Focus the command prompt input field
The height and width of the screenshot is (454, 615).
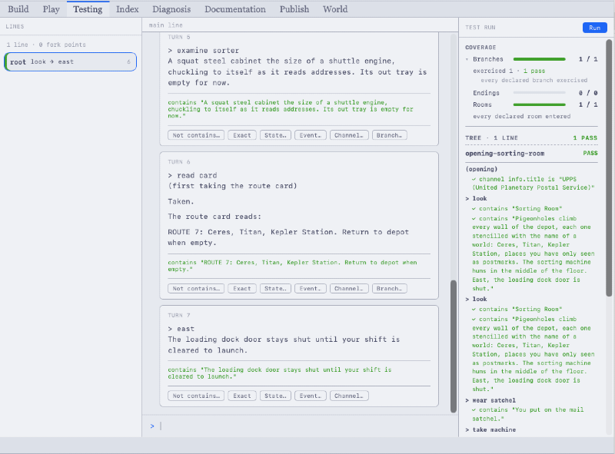click(300, 426)
